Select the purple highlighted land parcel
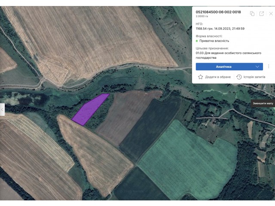The width and height of the screenshot is (275, 206). click(x=90, y=109)
